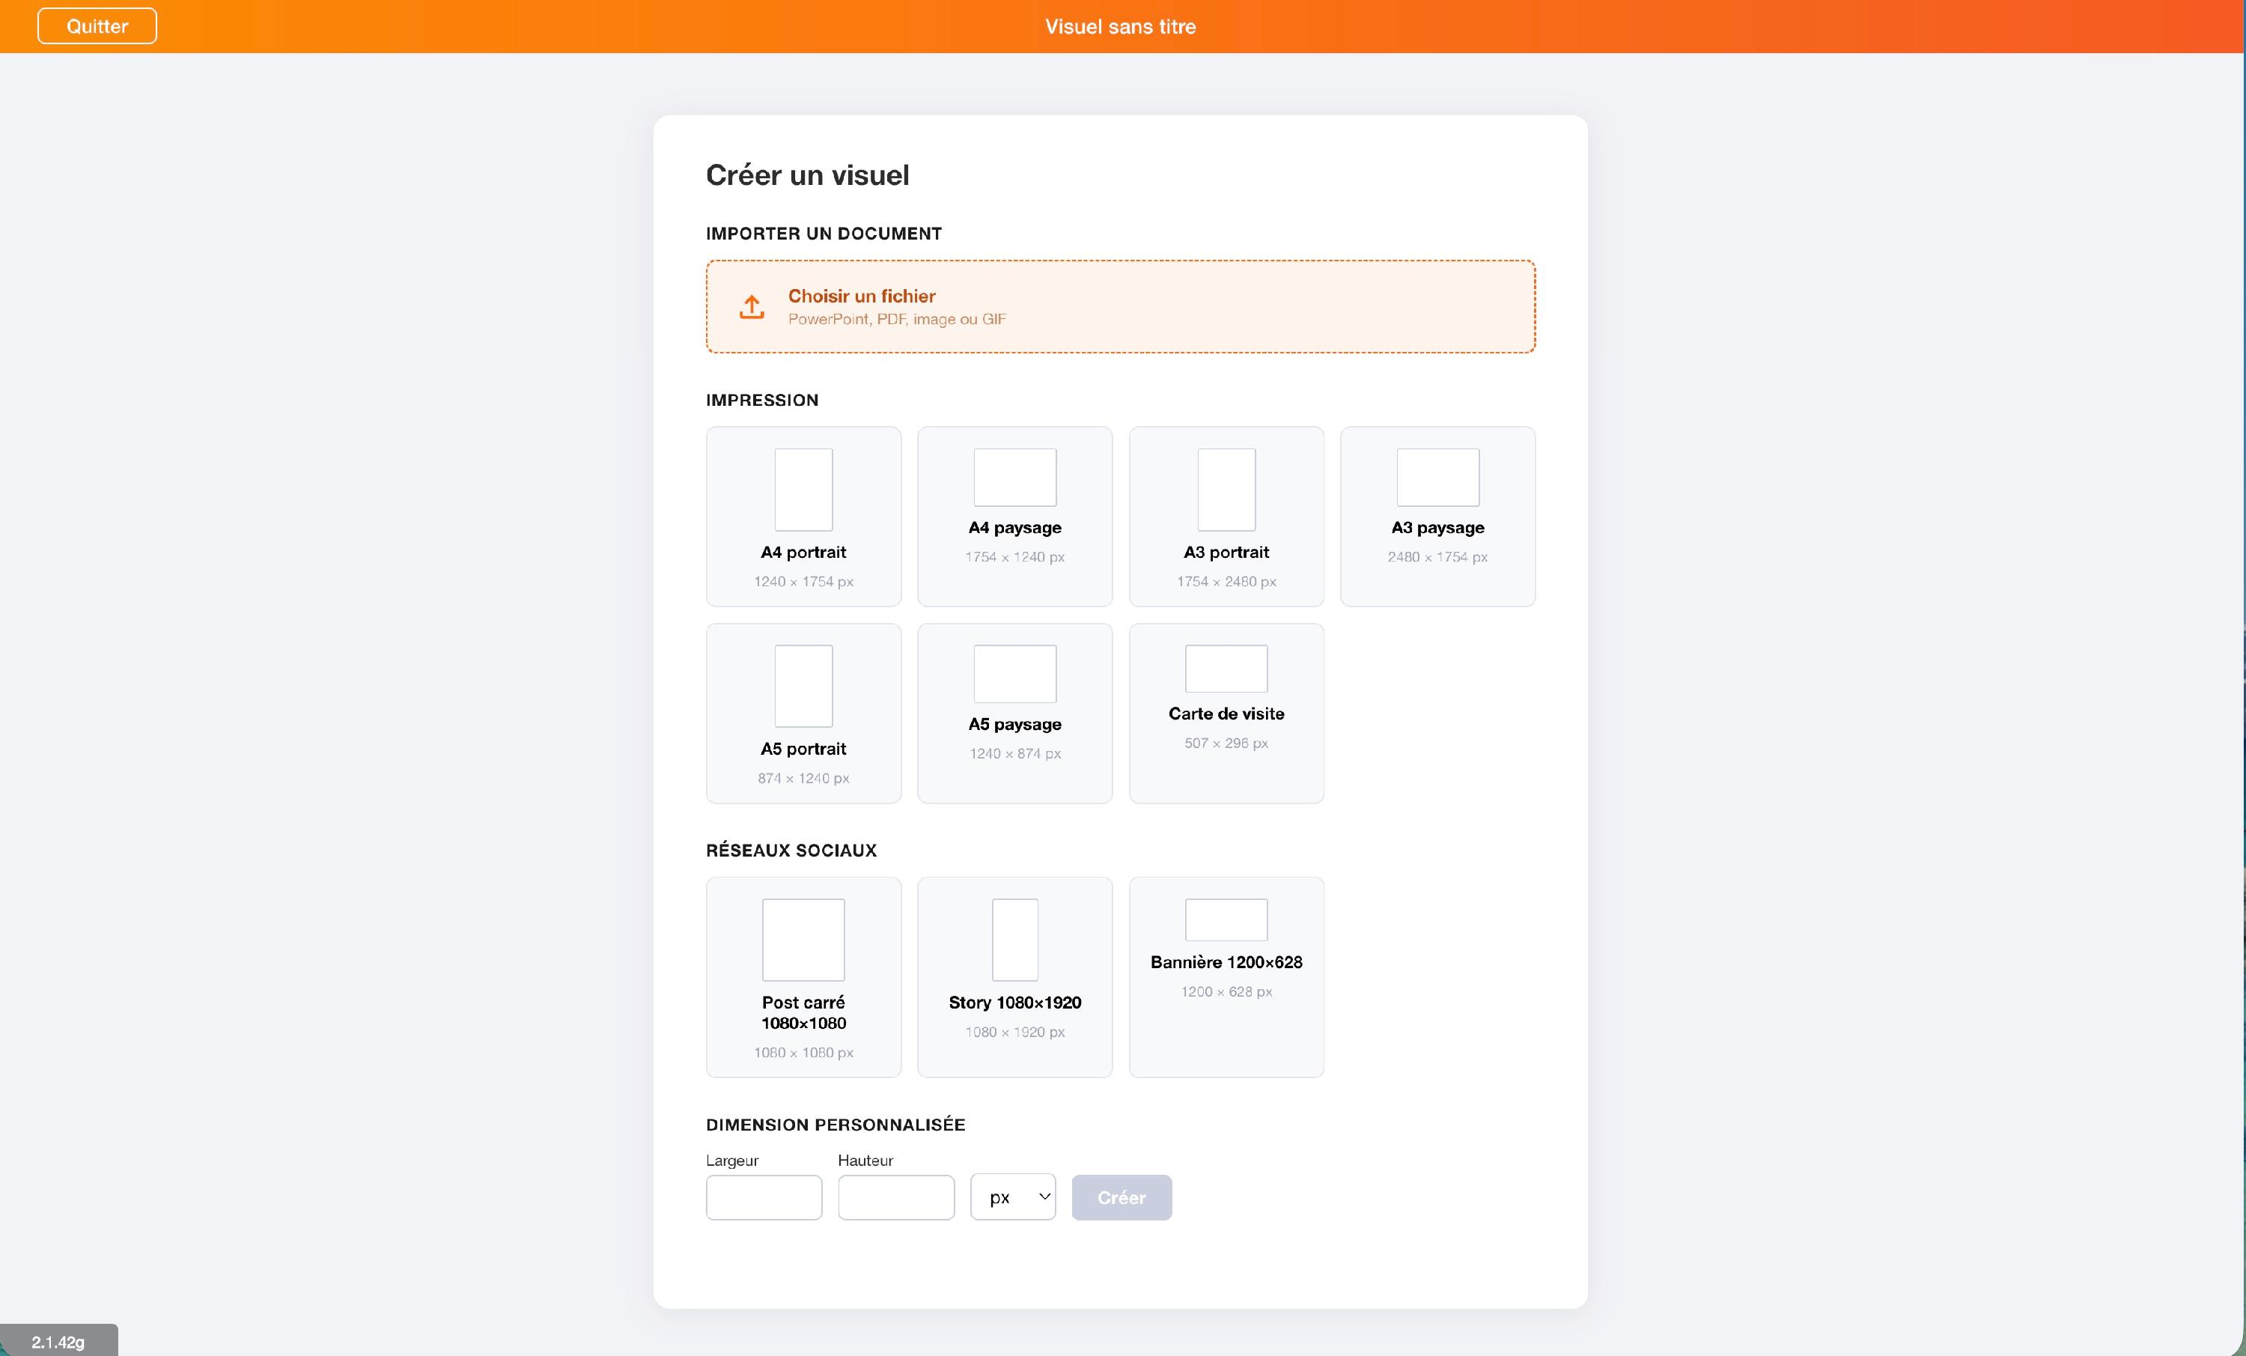Image resolution: width=2246 pixels, height=1356 pixels.
Task: Select Post carré 1080×1080 format
Action: tap(803, 976)
